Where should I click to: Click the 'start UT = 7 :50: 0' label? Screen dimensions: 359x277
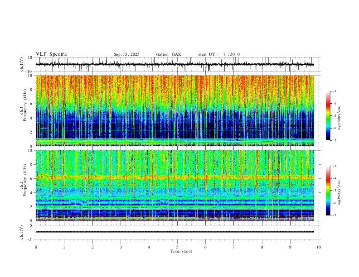click(219, 54)
